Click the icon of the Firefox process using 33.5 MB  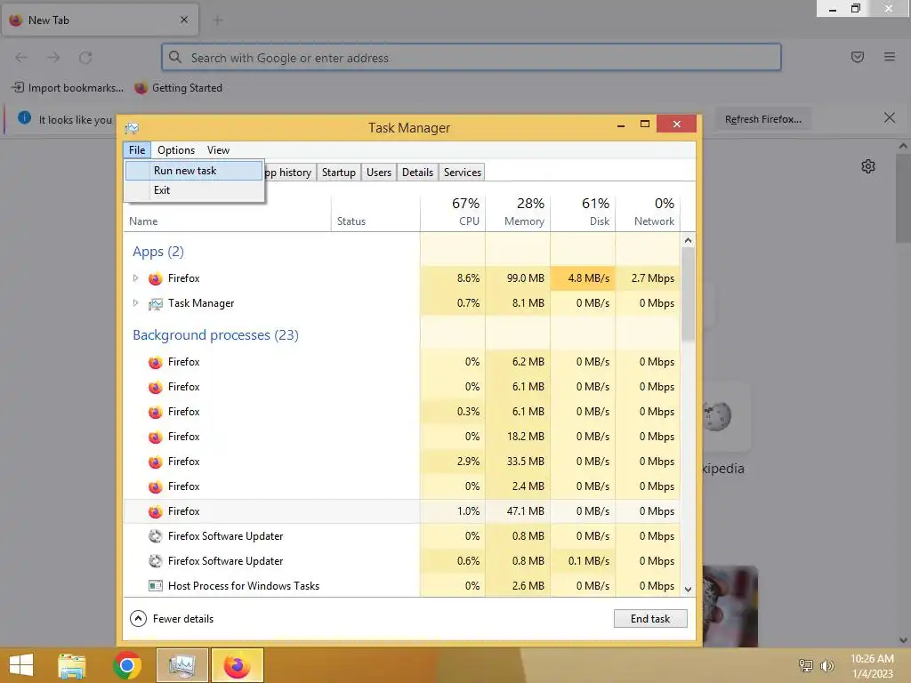point(155,462)
